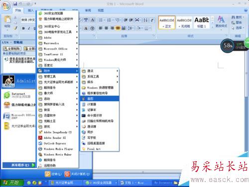Click the Office orb button in Word
The width and height of the screenshot is (249, 187).
[x=6, y=6]
